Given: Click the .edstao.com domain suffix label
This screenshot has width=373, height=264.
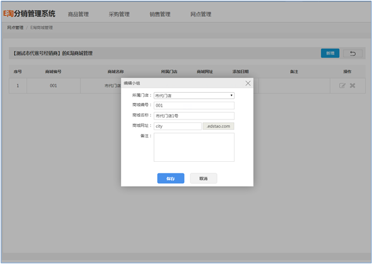Looking at the screenshot, I should [x=218, y=126].
